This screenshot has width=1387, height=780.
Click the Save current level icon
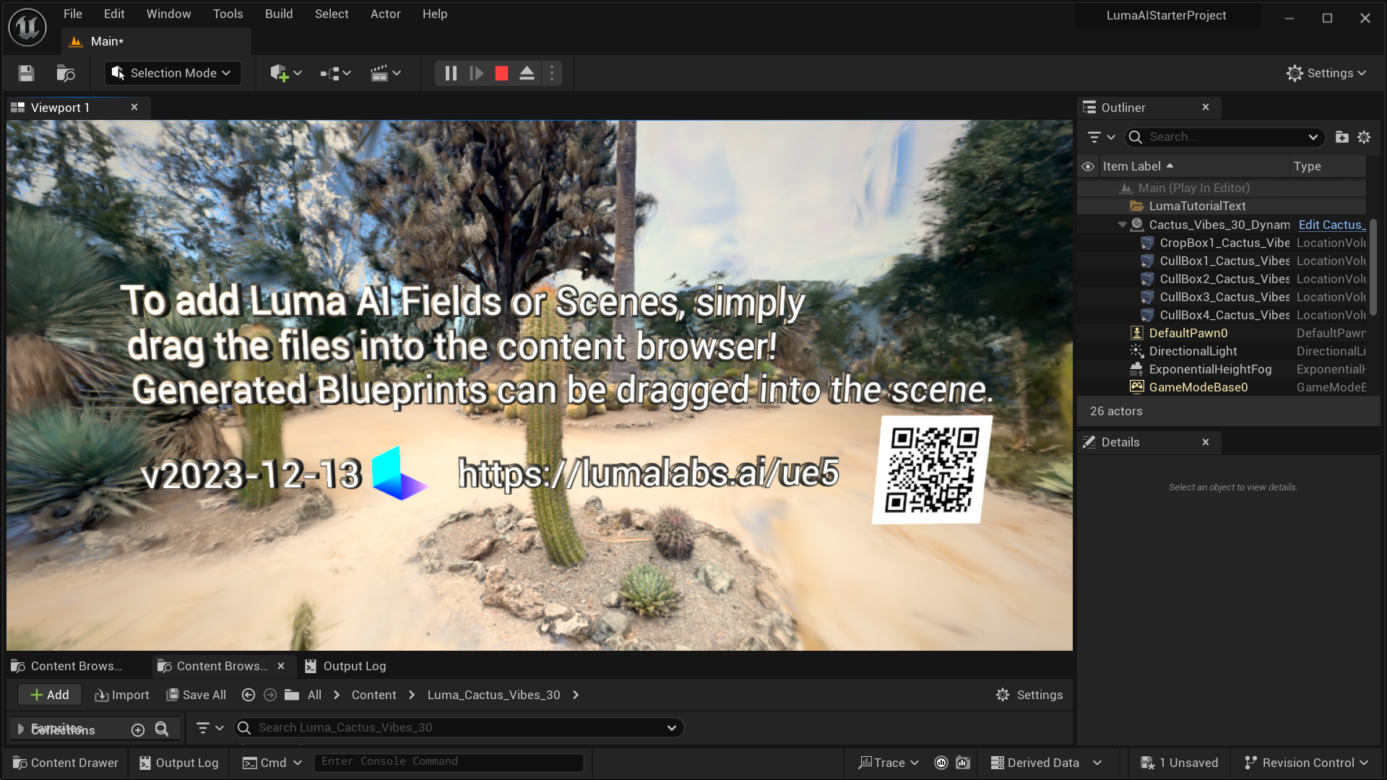26,73
